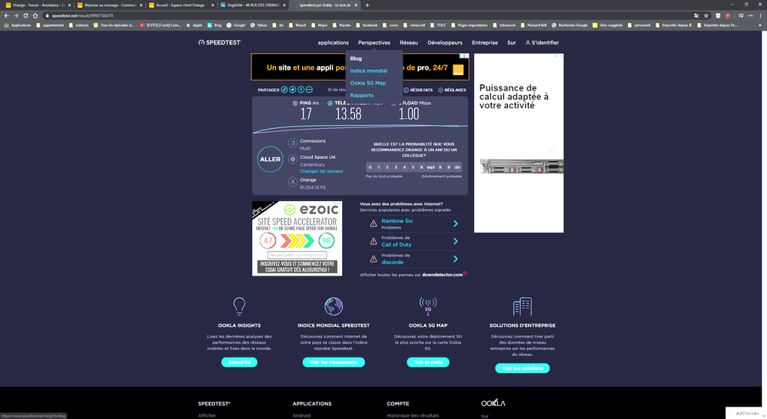
Task: Open Résultats page
Action: 418,90
